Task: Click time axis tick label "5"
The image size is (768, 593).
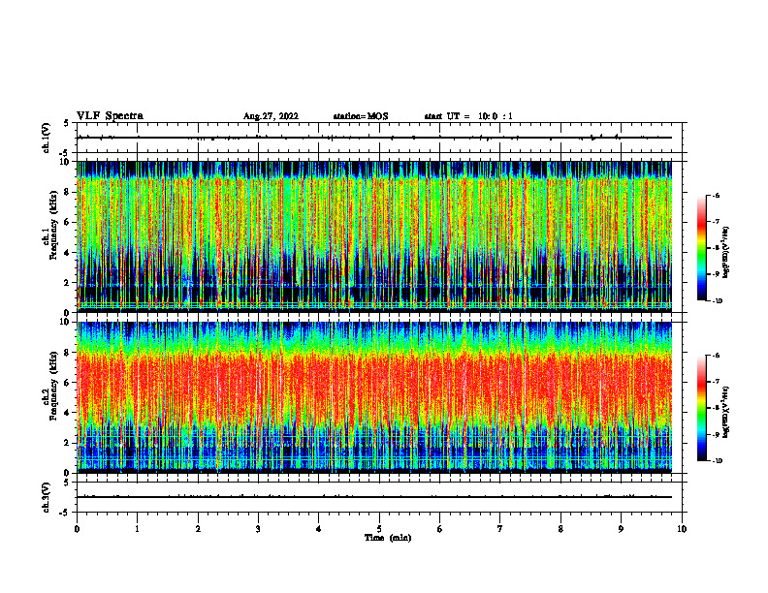Action: pyautogui.click(x=379, y=529)
